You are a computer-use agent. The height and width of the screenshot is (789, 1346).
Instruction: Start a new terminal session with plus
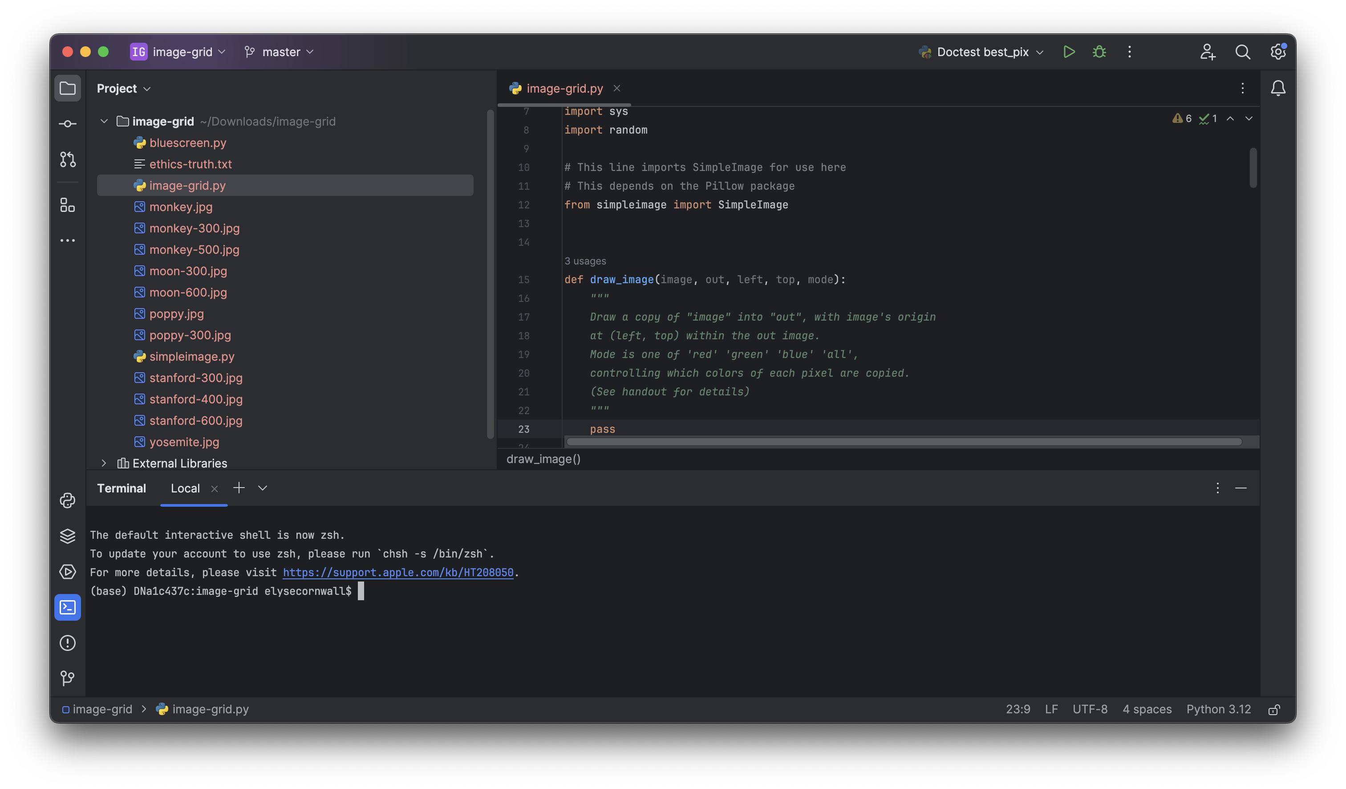pos(238,488)
